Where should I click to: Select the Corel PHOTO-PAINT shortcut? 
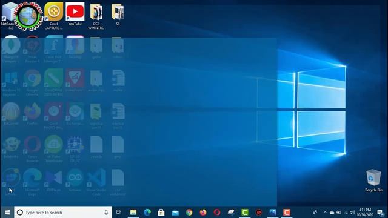click(54, 116)
